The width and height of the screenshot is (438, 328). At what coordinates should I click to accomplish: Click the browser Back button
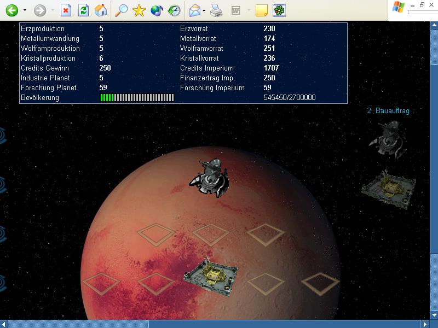pyautogui.click(x=11, y=10)
